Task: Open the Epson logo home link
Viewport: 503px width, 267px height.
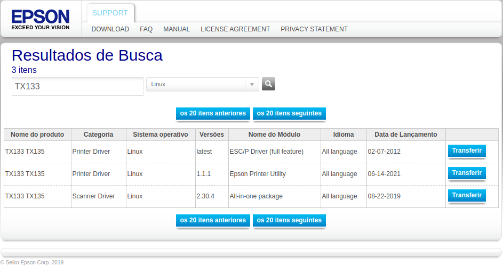Action: click(41, 20)
